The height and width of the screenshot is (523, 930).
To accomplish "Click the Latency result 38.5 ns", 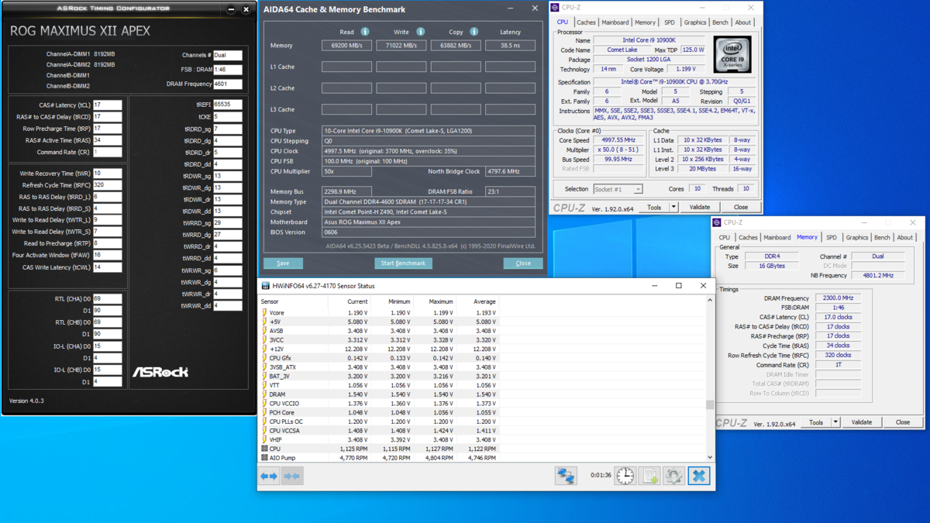I will pos(510,46).
